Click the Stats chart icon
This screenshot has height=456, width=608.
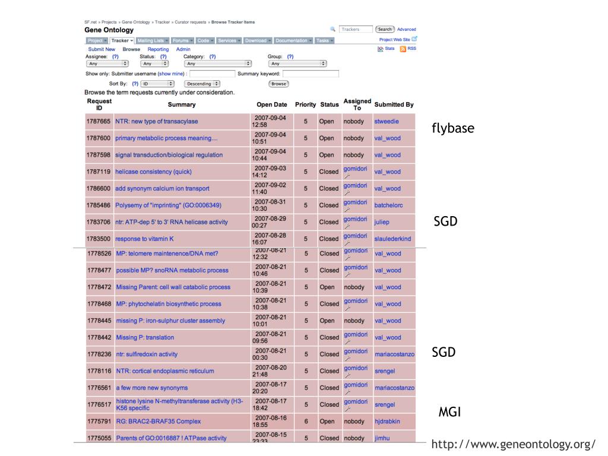(x=381, y=49)
